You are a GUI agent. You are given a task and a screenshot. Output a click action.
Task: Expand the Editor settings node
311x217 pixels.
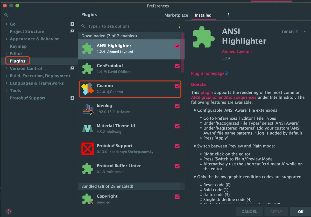(x=6, y=54)
